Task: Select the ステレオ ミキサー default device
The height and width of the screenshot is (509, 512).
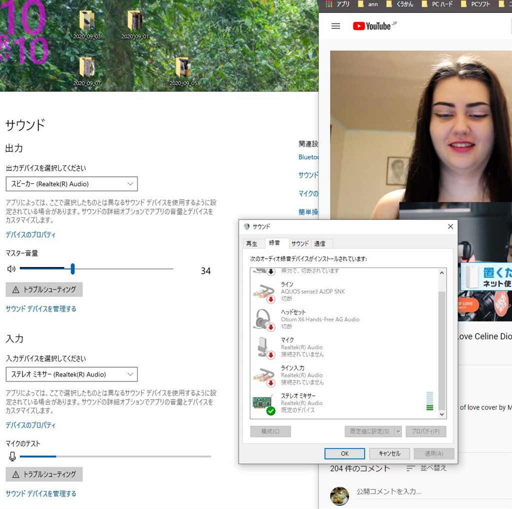Action: (x=344, y=403)
